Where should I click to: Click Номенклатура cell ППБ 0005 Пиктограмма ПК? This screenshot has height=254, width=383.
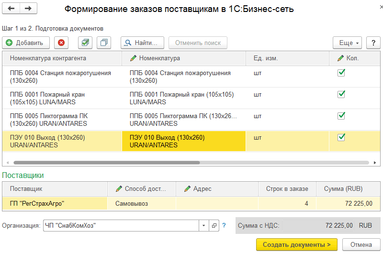click(x=184, y=120)
